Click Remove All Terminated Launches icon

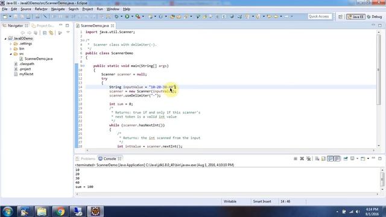pos(308,159)
